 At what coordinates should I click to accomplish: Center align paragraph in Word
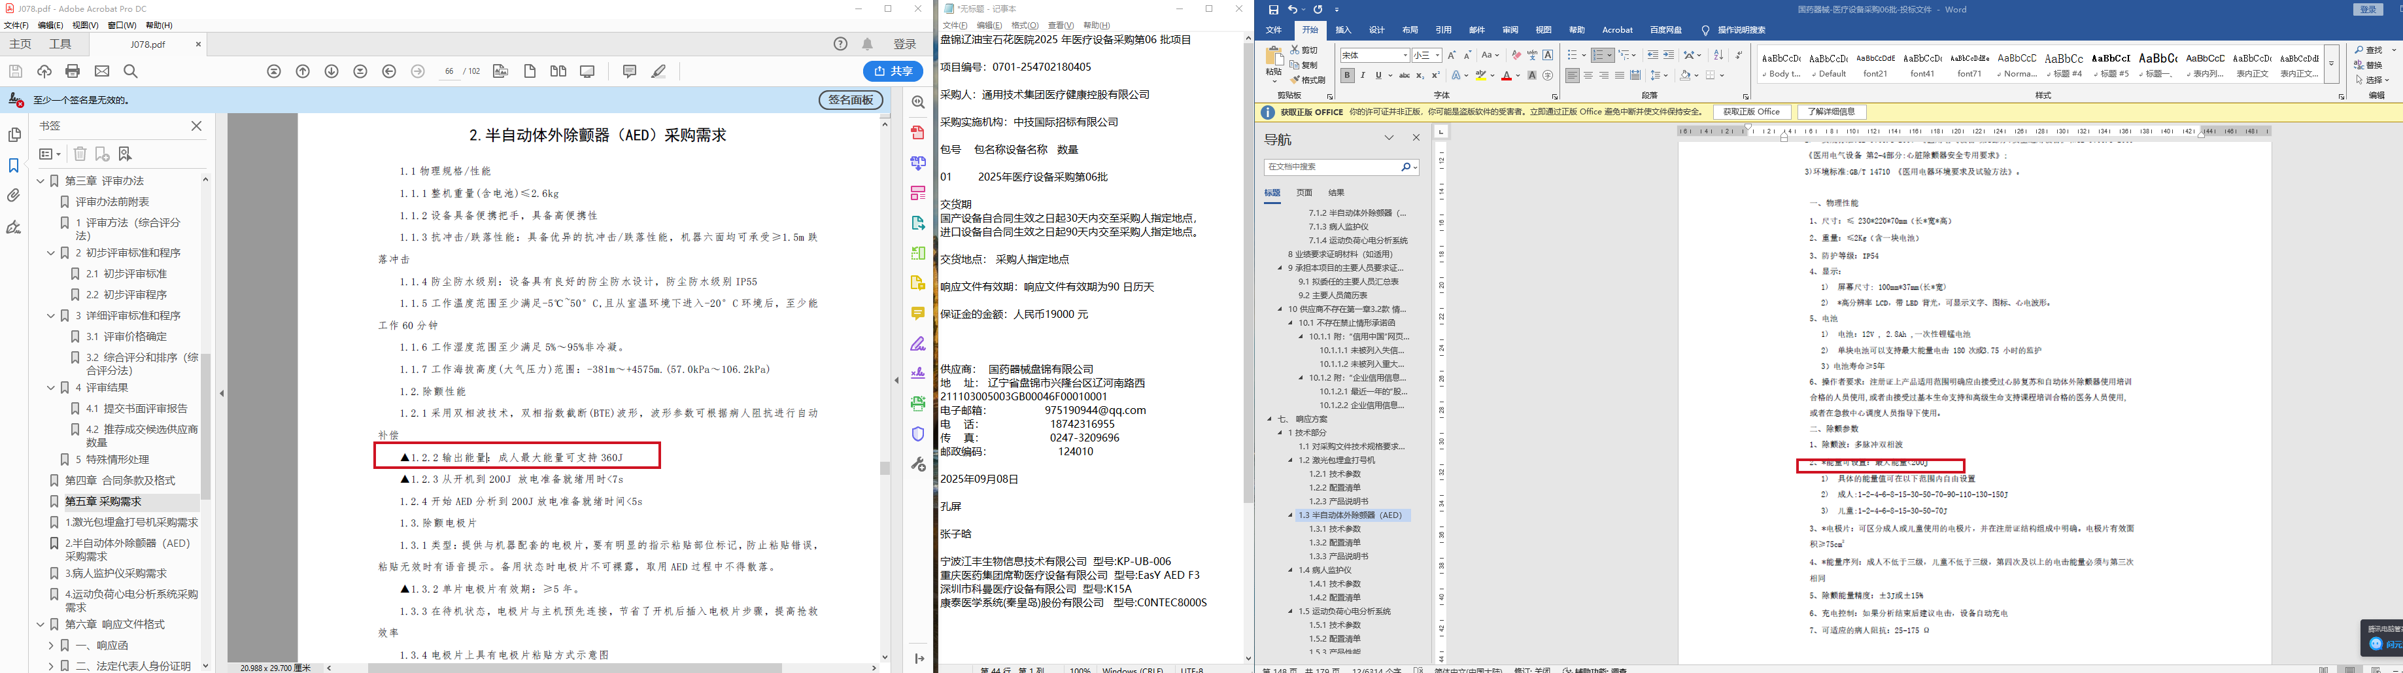(1588, 76)
